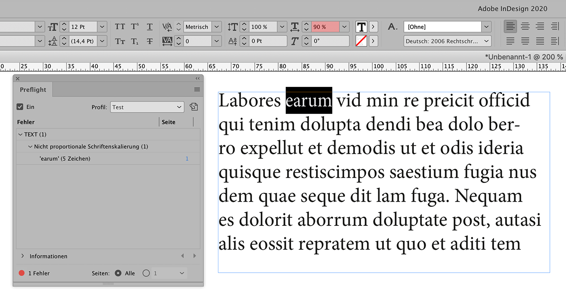Apply Subscript formatting
The width and height of the screenshot is (566, 297).
click(135, 41)
